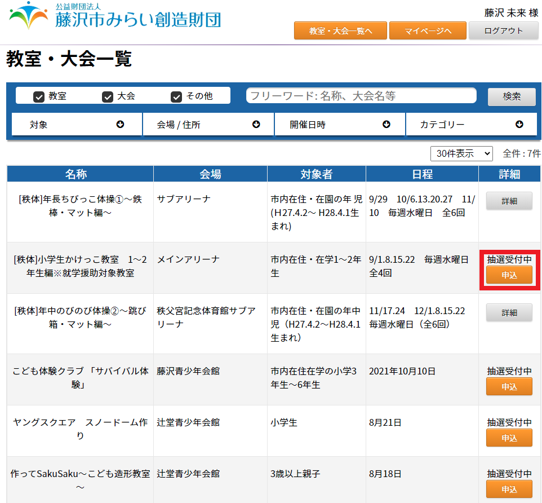Screen dimensions: 542x503
Task: Focus the フリーワード search input field
Action: (361, 96)
